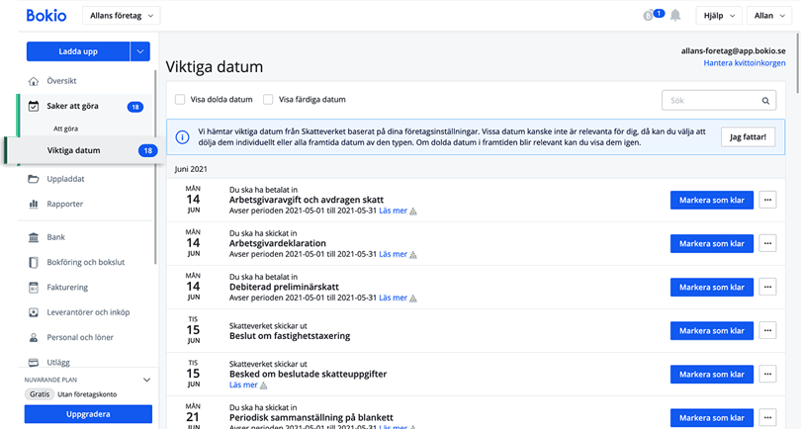Click the Rapporter bar chart icon
This screenshot has height=429, width=801.
[x=34, y=205]
